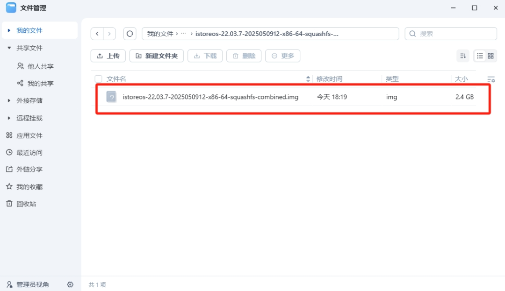Expand the 远程挂载 tree node

coord(9,118)
